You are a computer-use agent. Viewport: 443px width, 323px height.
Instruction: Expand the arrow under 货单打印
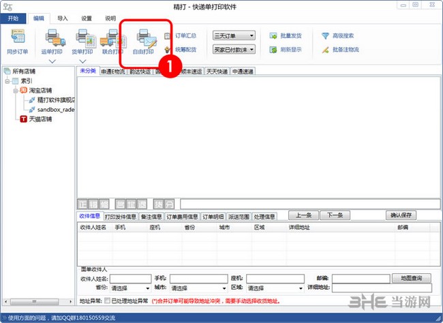[82, 61]
